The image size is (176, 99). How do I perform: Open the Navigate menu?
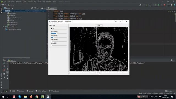tap(18, 2)
